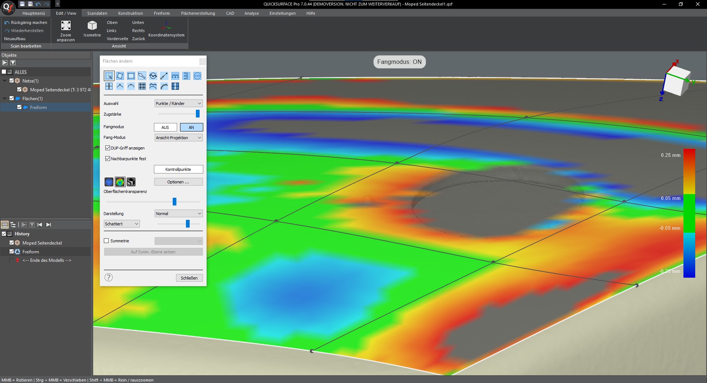Open the Analyse ribbon tab
Screen dimensions: 707x383
tap(252, 13)
